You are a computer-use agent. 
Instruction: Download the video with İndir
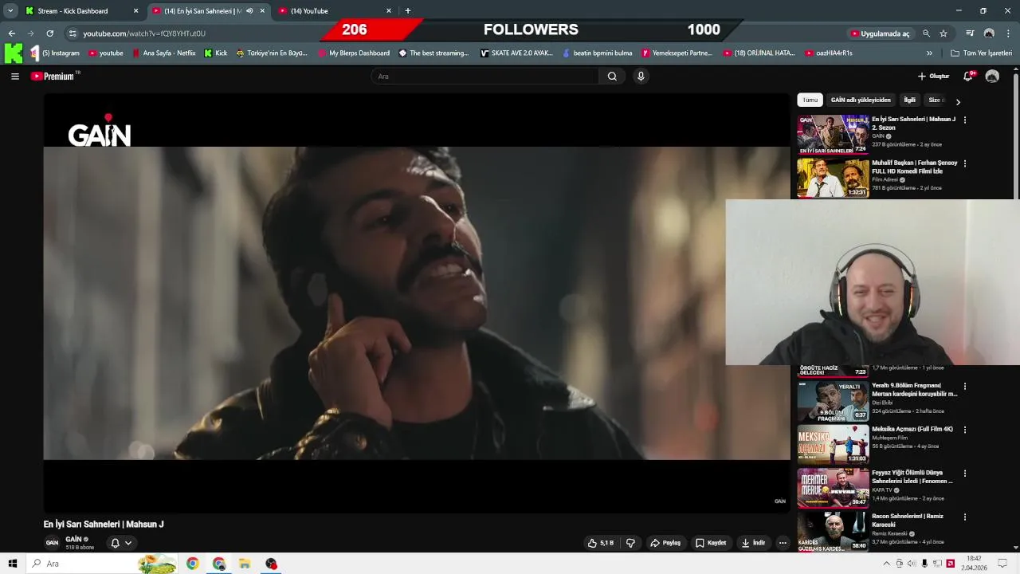754,543
